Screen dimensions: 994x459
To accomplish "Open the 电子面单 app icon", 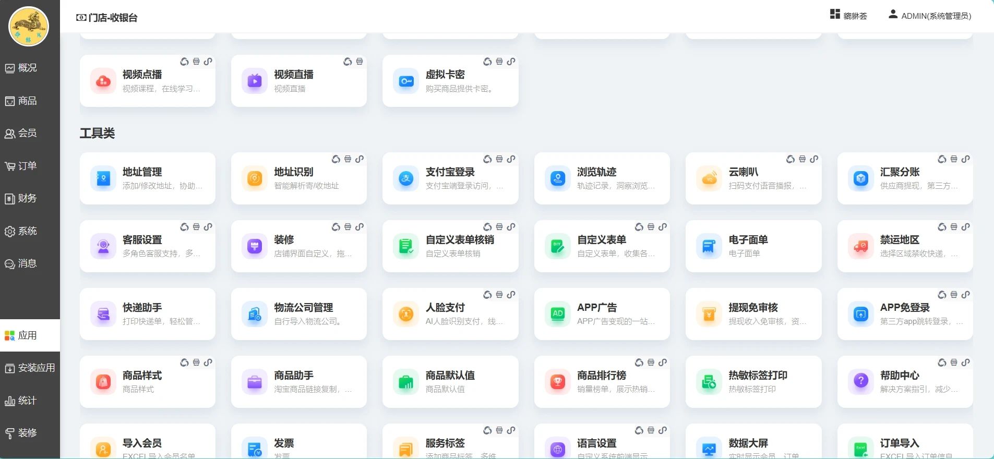I will (709, 246).
